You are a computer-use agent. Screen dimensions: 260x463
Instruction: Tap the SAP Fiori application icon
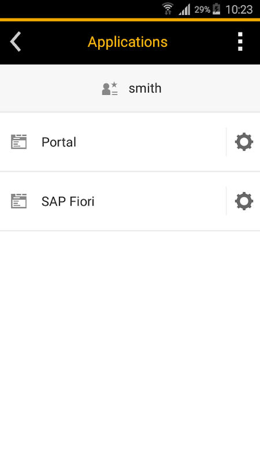click(x=19, y=201)
